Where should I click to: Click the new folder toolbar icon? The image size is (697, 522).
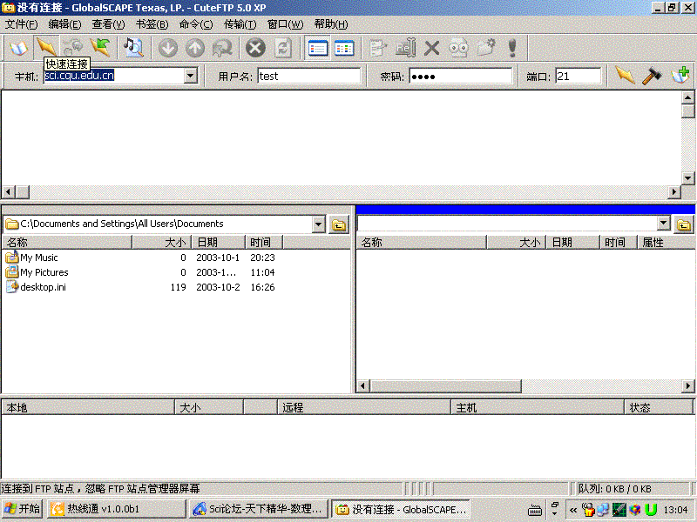coord(486,48)
